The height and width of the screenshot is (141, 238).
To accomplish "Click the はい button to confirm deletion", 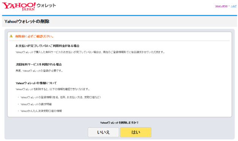I will click(136, 132).
